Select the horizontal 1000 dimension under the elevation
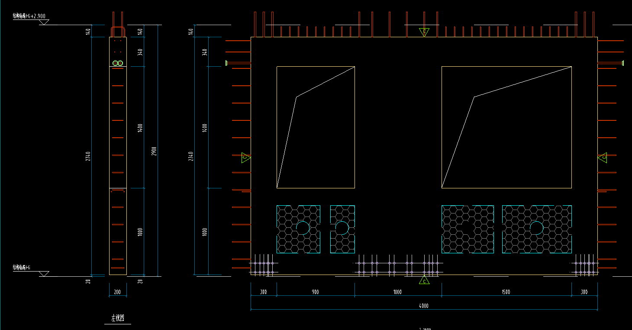This screenshot has width=632, height=330. click(x=397, y=292)
